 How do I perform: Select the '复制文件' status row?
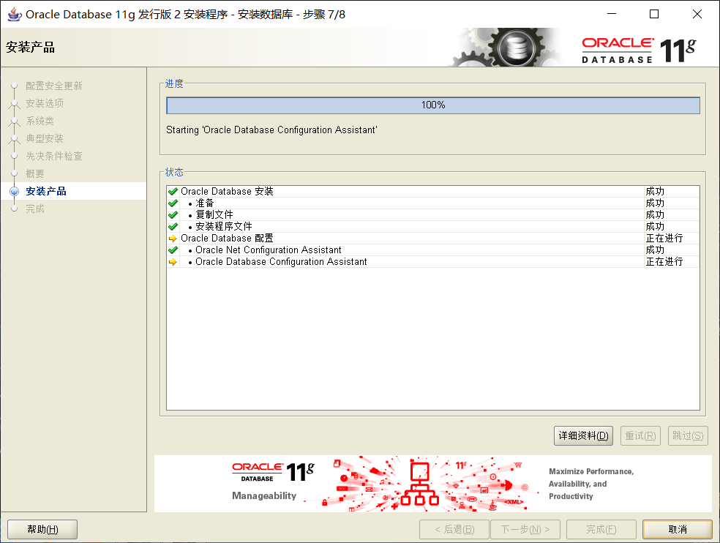(x=215, y=214)
